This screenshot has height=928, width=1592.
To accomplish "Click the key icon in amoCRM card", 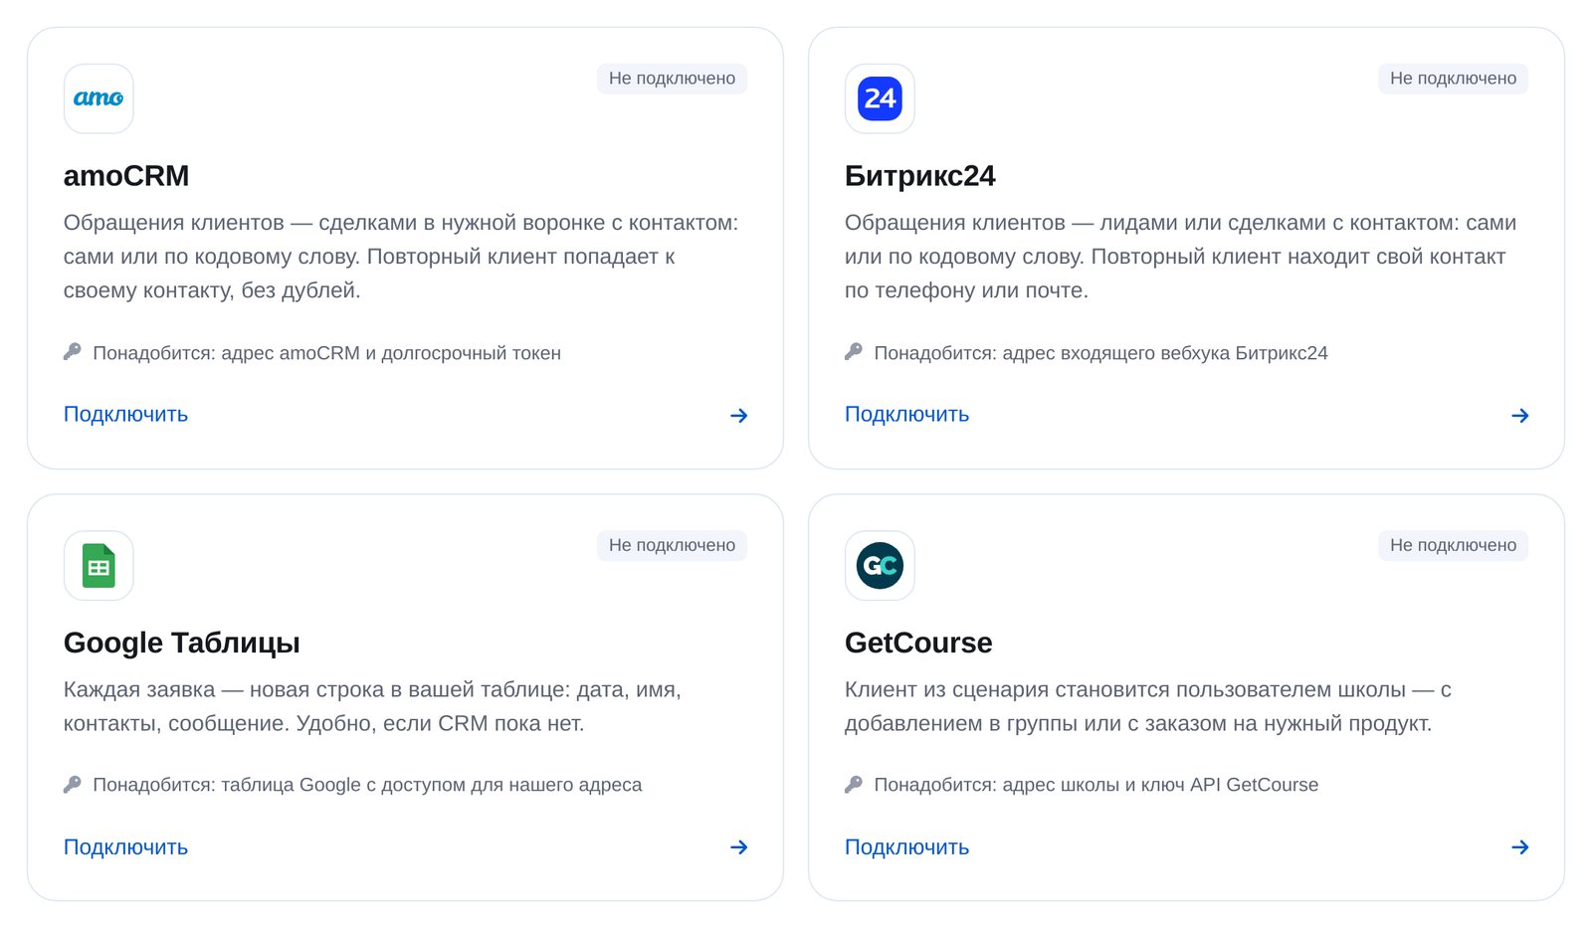I will pos(72,352).
